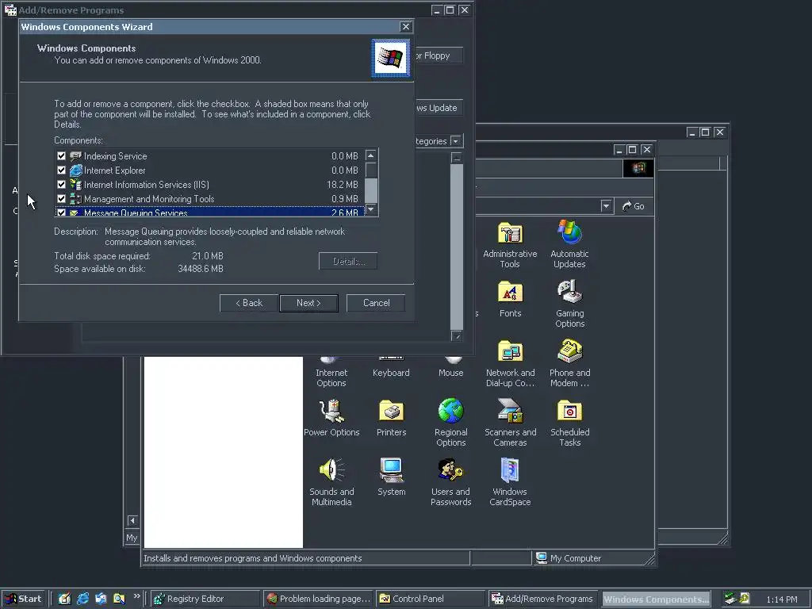Click the taskbar clock
812x609 pixels.
781,599
